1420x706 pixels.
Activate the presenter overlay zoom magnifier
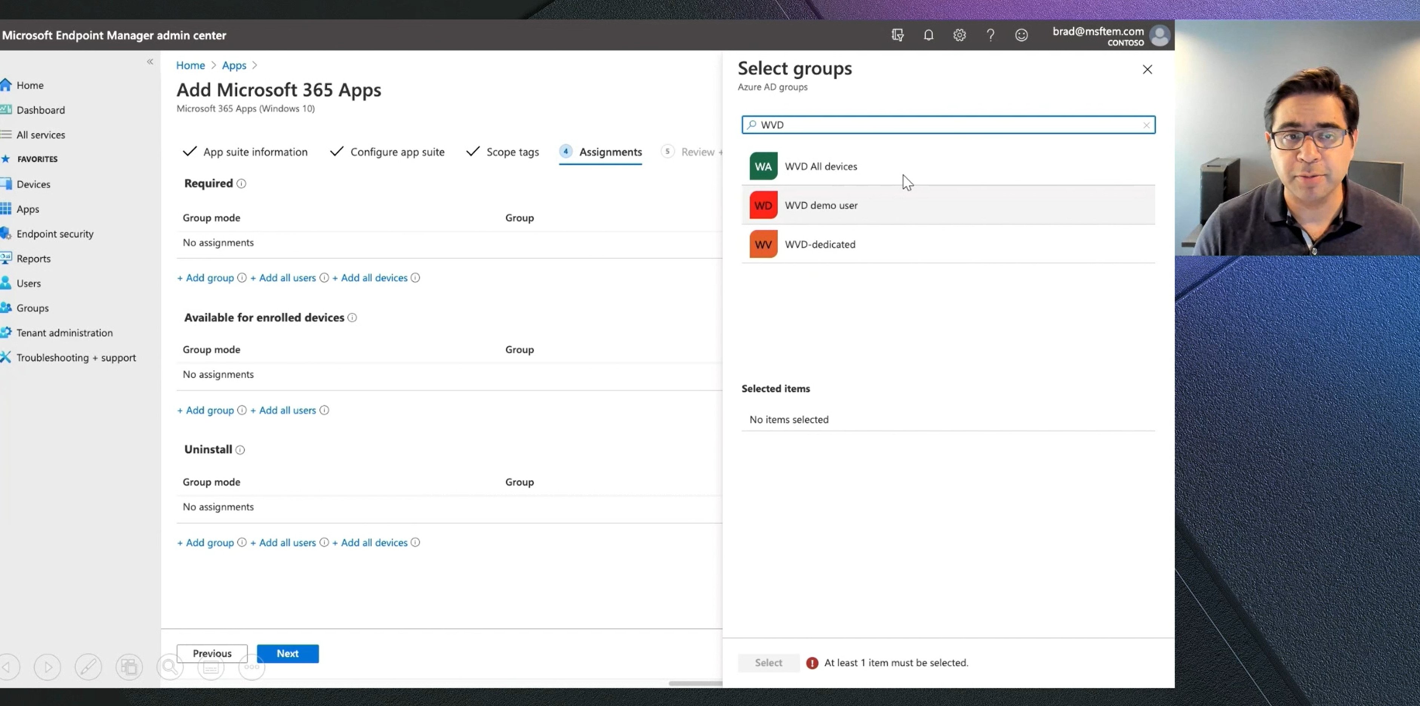point(170,667)
